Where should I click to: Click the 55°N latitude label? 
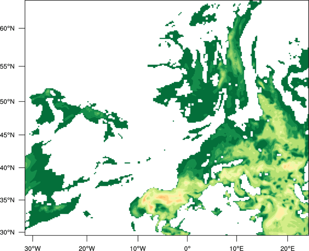point(7,66)
